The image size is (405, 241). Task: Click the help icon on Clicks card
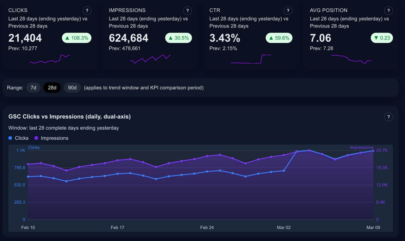point(87,10)
